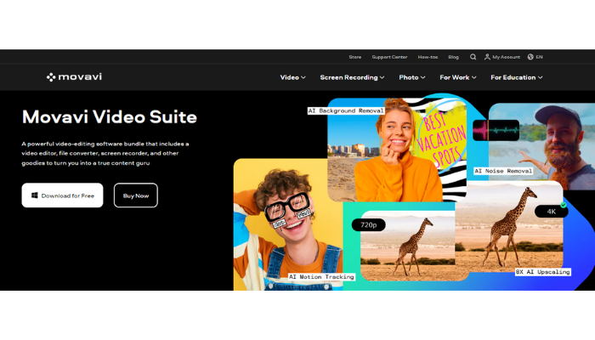Click the 8X AI Upscaling label
The height and width of the screenshot is (340, 595).
click(543, 272)
